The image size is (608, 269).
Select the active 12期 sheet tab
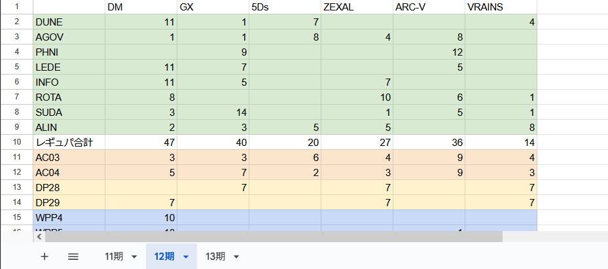(164, 257)
